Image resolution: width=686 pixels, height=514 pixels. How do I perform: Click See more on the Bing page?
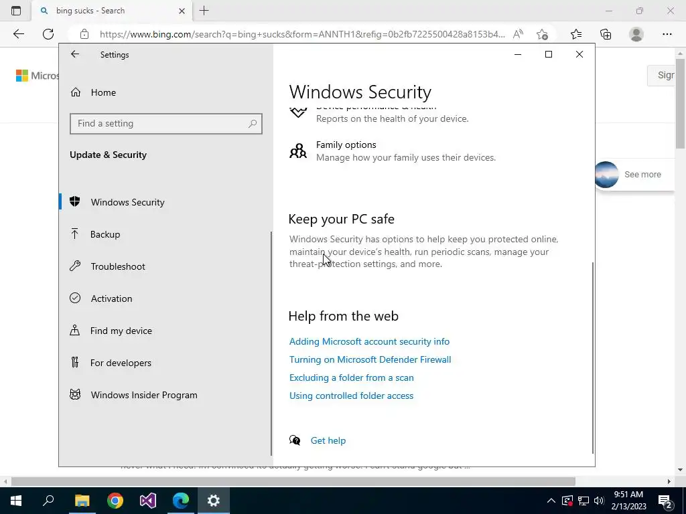[x=642, y=175]
